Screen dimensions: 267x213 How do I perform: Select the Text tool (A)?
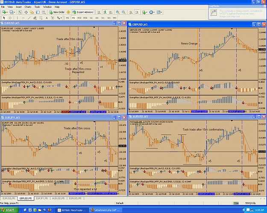(x=47, y=18)
